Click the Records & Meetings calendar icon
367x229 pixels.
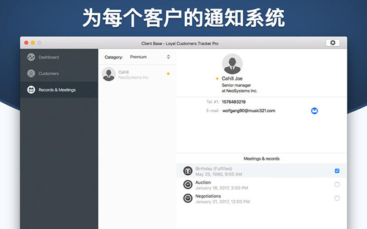click(x=31, y=90)
